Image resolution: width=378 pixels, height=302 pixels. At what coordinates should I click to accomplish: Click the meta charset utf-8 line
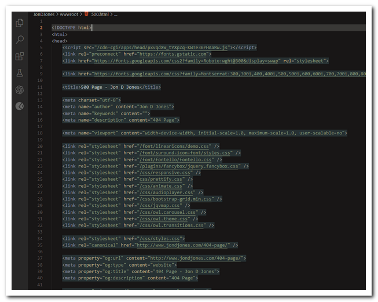tap(91, 100)
